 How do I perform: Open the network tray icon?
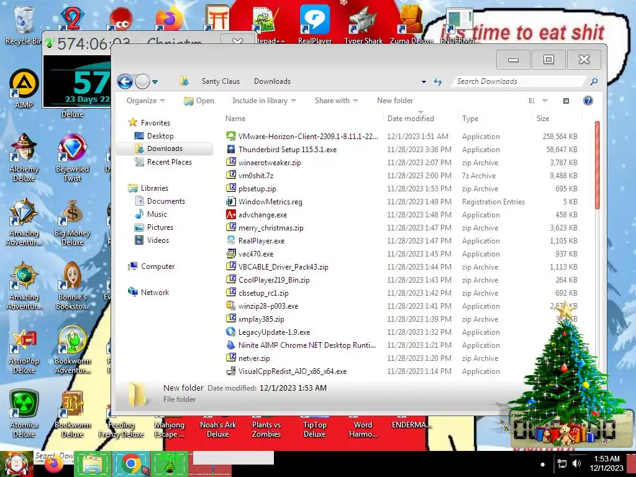click(561, 463)
